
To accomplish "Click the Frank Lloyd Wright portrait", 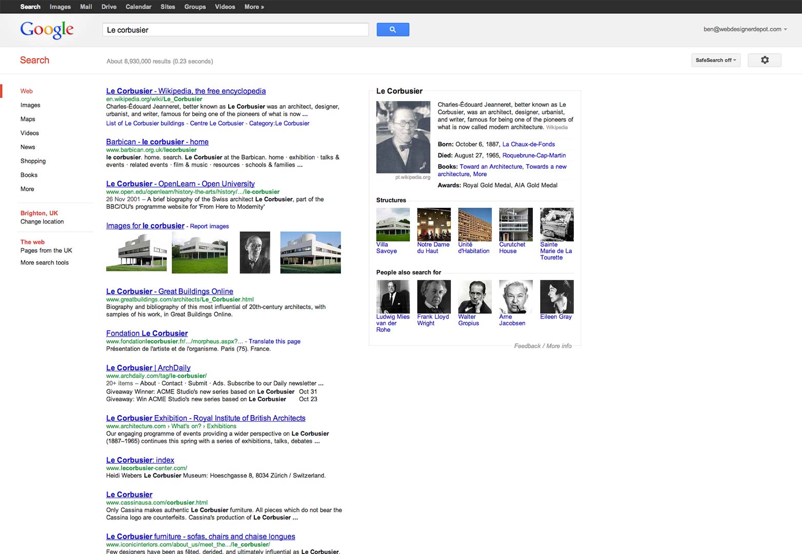I will (434, 296).
